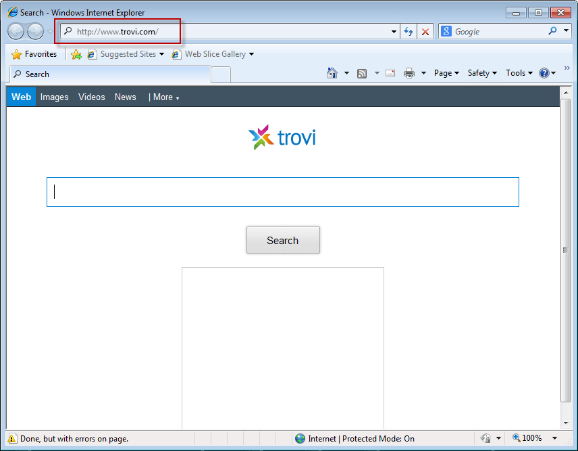Click the Internet zone globe icon

point(300,438)
